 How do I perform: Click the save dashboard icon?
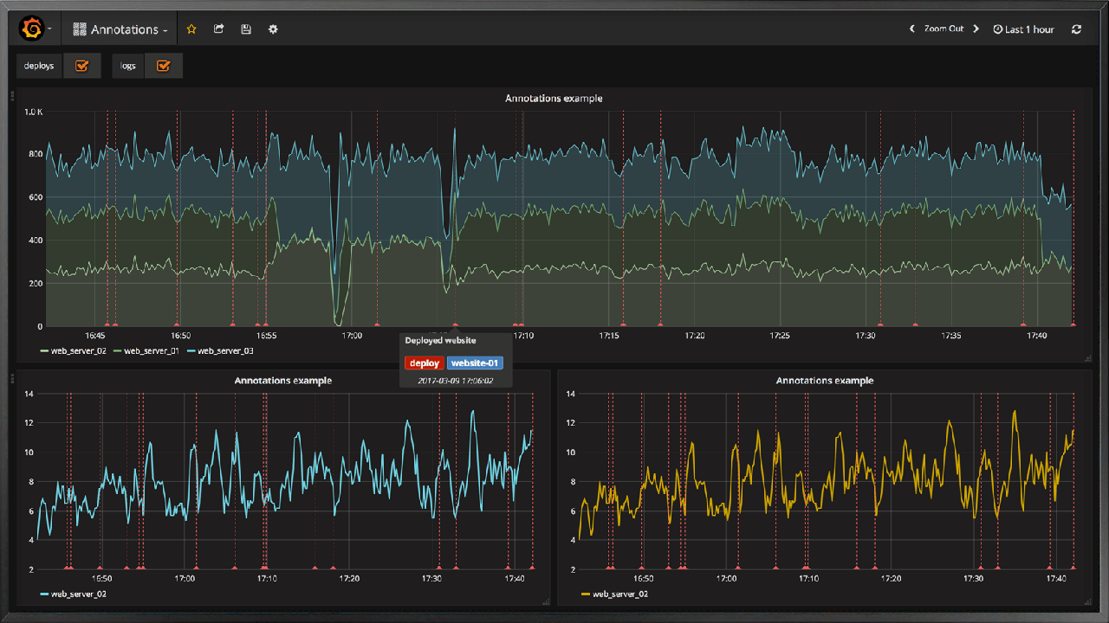coord(246,29)
